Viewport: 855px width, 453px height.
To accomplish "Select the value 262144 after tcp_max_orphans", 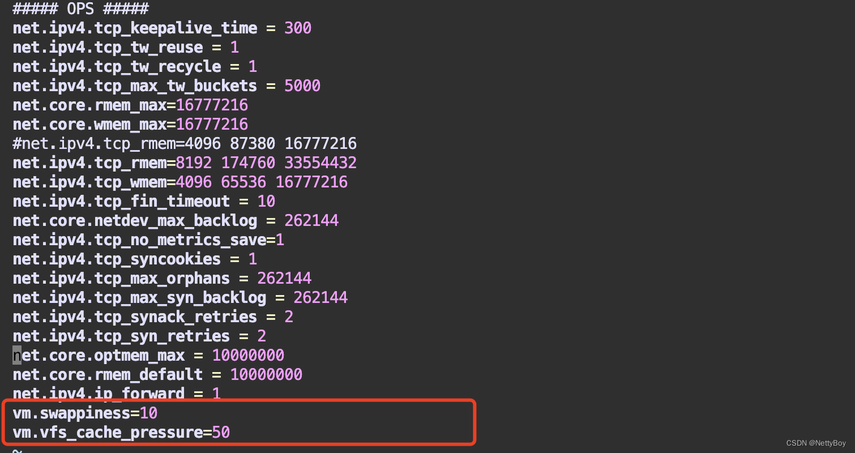I will coord(284,278).
